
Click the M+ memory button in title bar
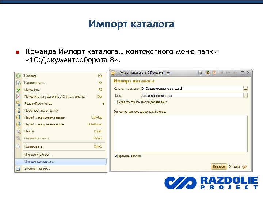click(228, 73)
